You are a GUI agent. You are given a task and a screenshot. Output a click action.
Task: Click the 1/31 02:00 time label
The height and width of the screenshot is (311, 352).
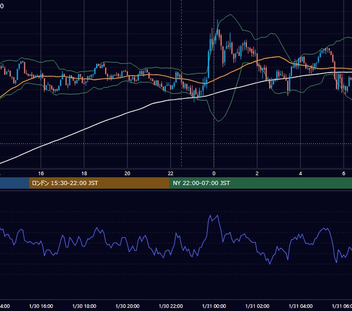click(x=257, y=306)
